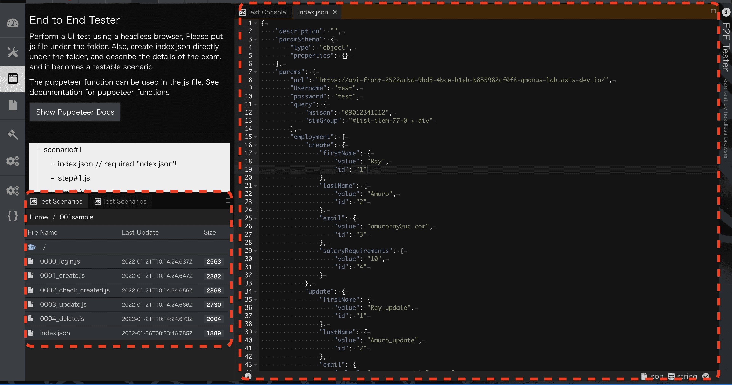Image resolution: width=732 pixels, height=385 pixels.
Task: Fold the params block at line 7
Action: click(x=255, y=72)
